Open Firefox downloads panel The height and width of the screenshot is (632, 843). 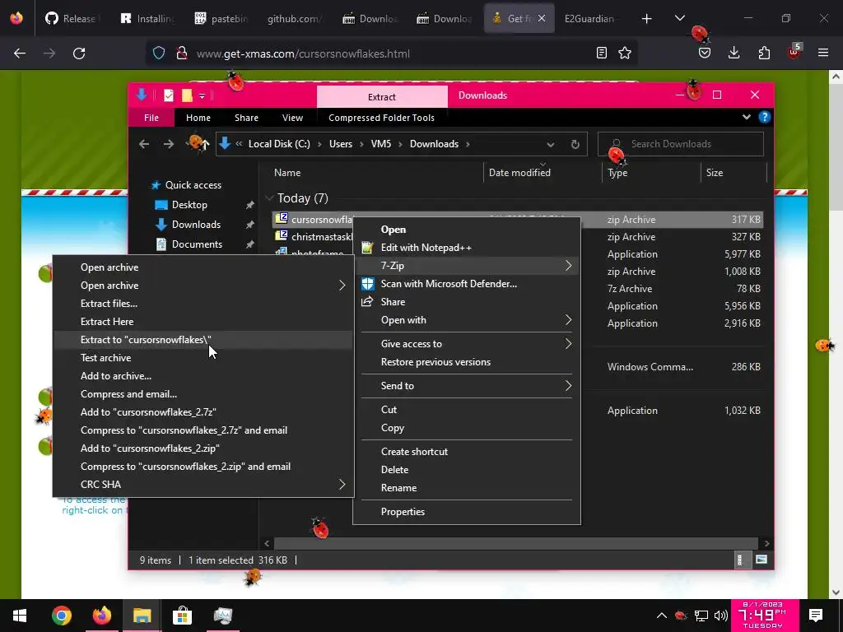coord(734,53)
